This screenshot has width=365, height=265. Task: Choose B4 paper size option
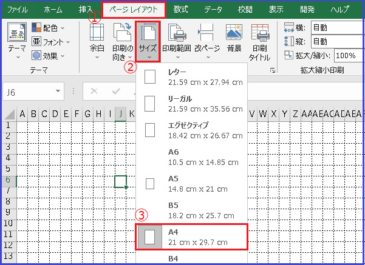[191, 258]
